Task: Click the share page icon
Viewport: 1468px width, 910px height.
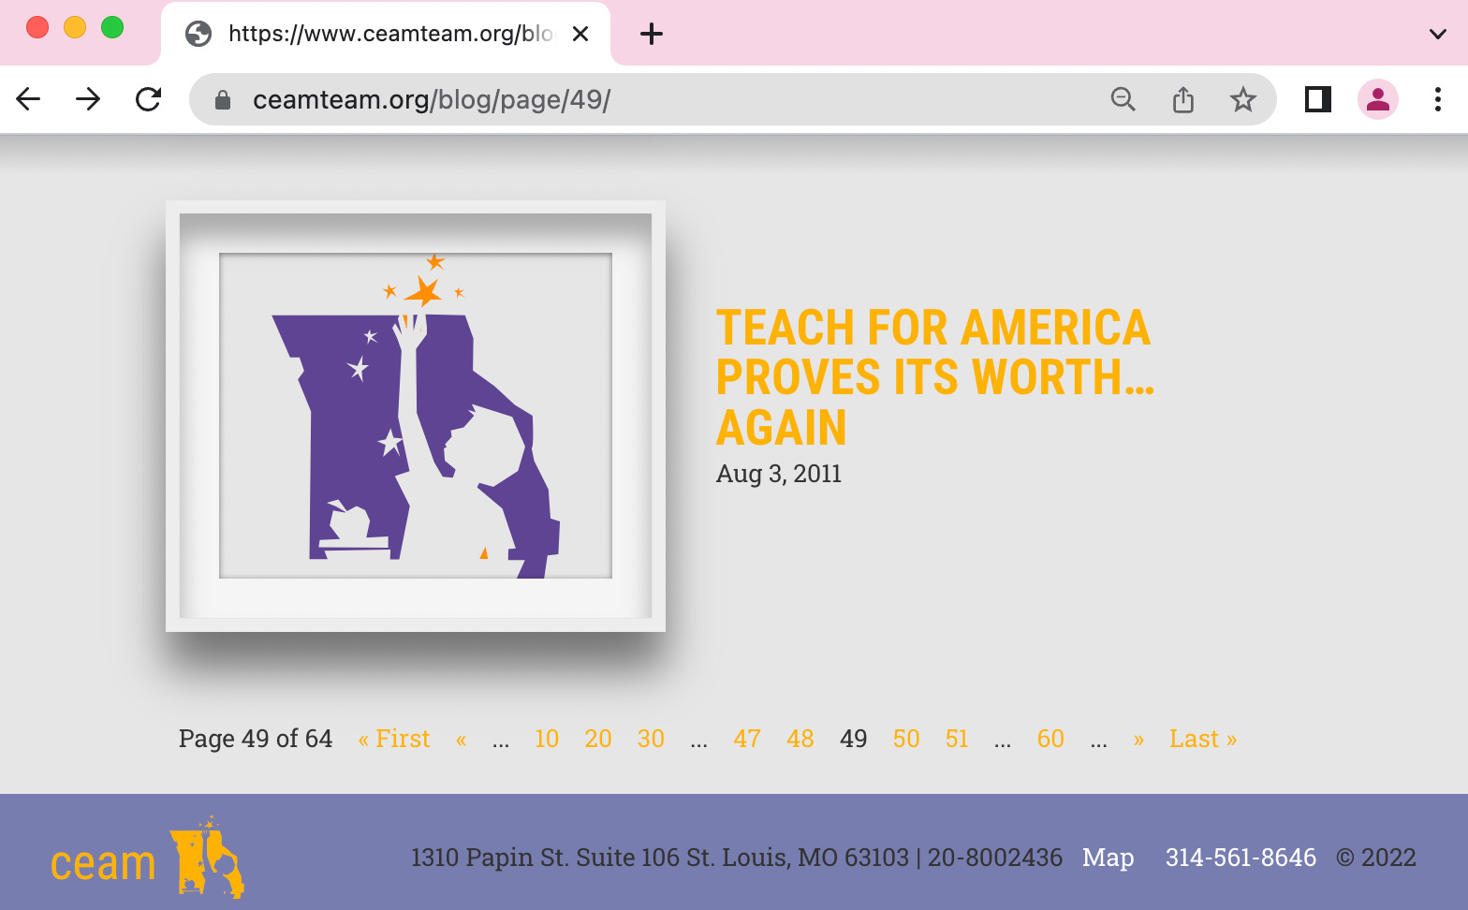Action: 1183,99
